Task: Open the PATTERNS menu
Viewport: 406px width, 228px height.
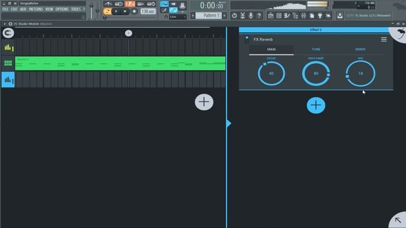Action: coord(36,9)
